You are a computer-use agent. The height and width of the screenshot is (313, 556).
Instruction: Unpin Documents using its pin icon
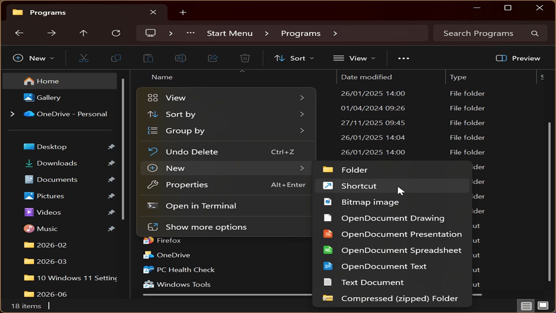111,179
